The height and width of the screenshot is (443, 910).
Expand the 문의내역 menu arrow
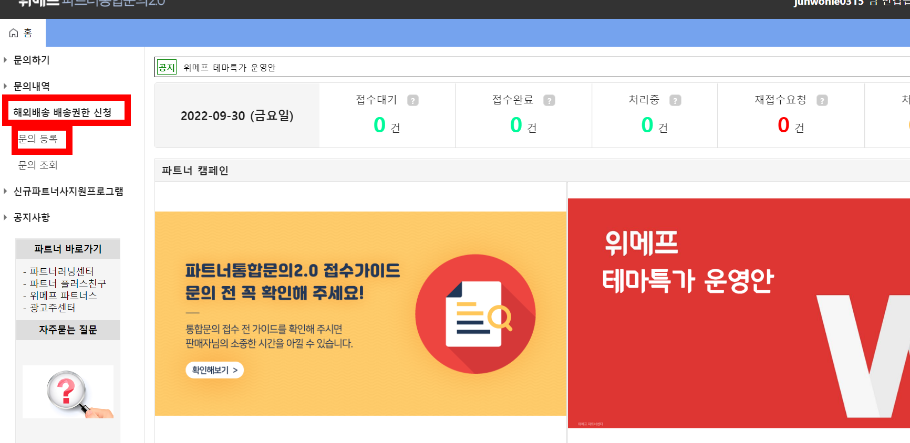[5, 86]
